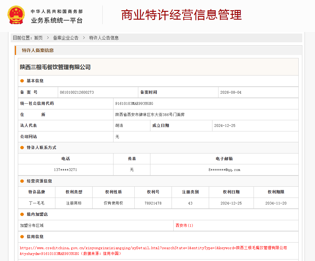Viewport: 315px width, 261px height.
Task: Click the address 陕西省西安市碑林区东大街386号门面房
Action: [x=150, y=114]
